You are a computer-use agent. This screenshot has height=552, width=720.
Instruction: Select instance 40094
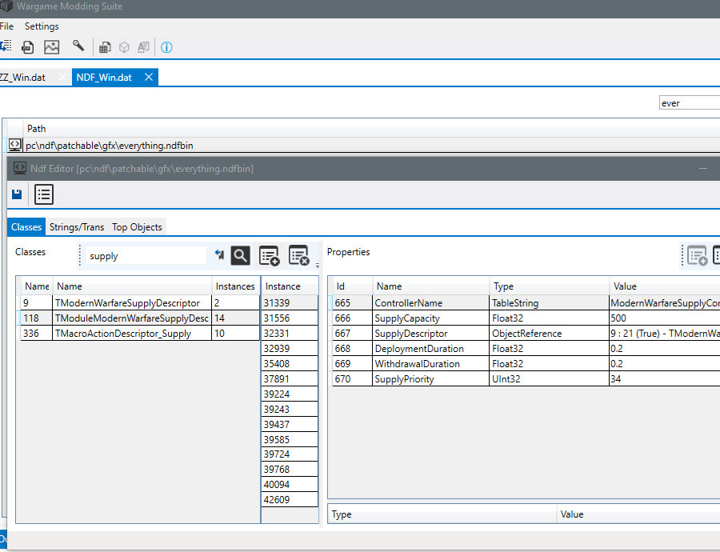click(290, 485)
